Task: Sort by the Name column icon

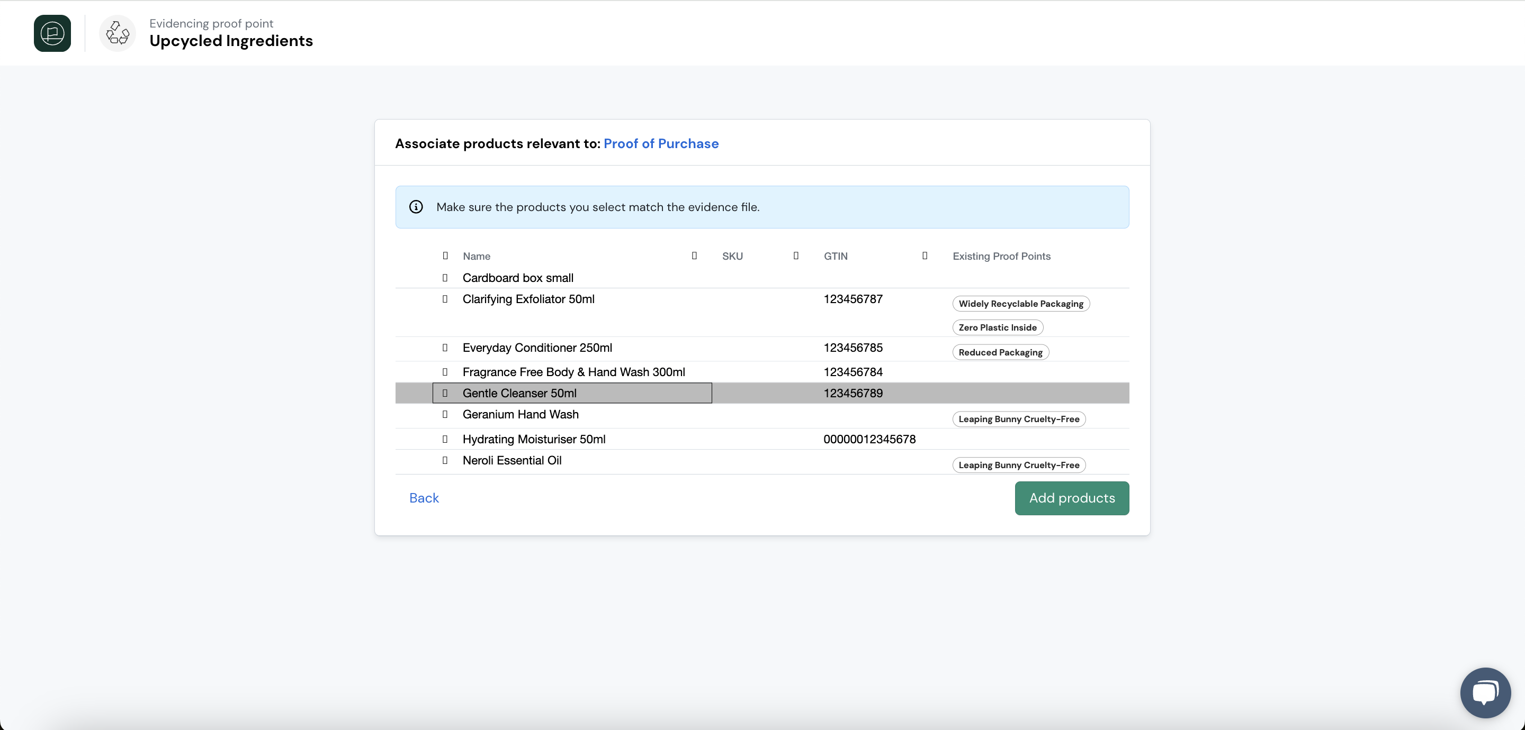Action: pyautogui.click(x=694, y=255)
